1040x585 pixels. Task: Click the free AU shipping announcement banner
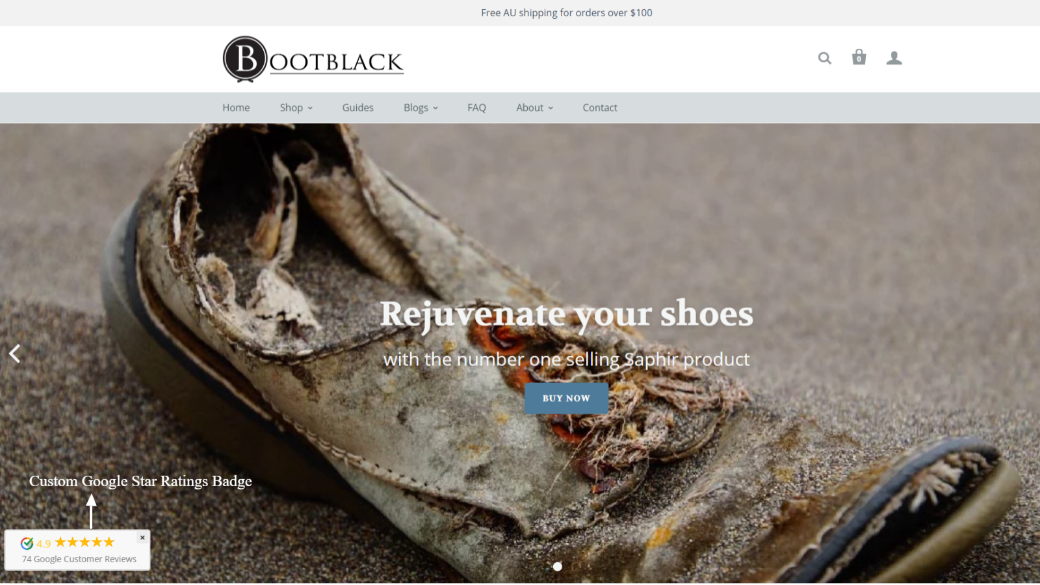(566, 13)
